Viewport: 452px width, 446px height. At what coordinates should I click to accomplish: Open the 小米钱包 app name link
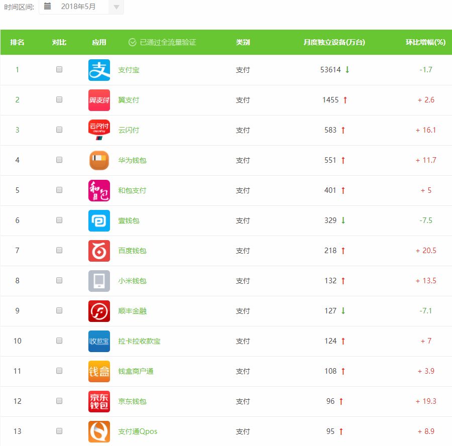132,281
